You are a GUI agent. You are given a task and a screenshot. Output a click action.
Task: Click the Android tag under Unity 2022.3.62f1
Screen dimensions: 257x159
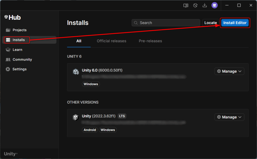click(90, 130)
